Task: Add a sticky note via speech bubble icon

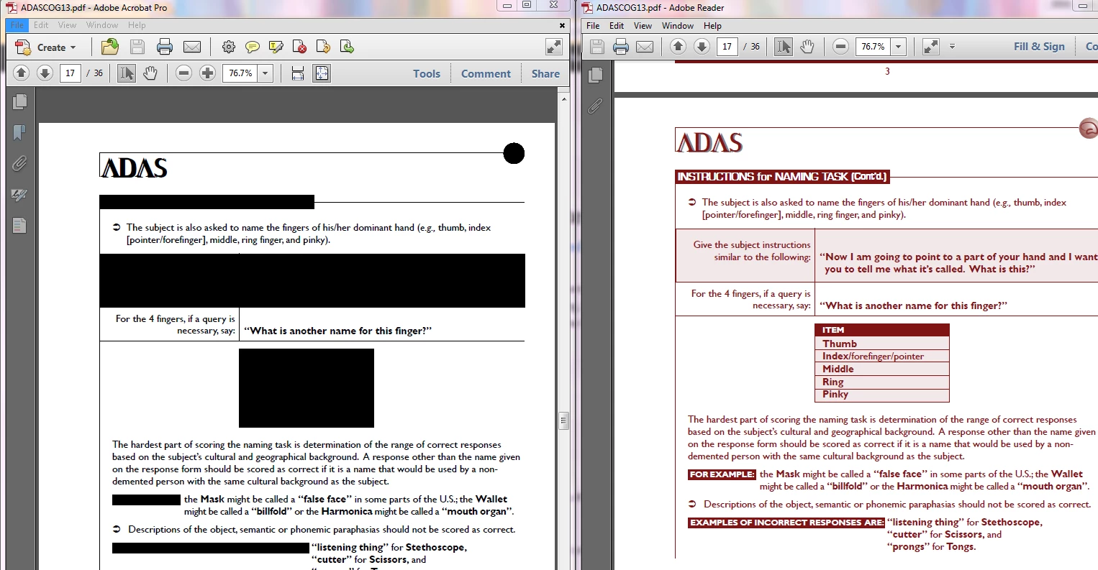Action: click(x=253, y=47)
